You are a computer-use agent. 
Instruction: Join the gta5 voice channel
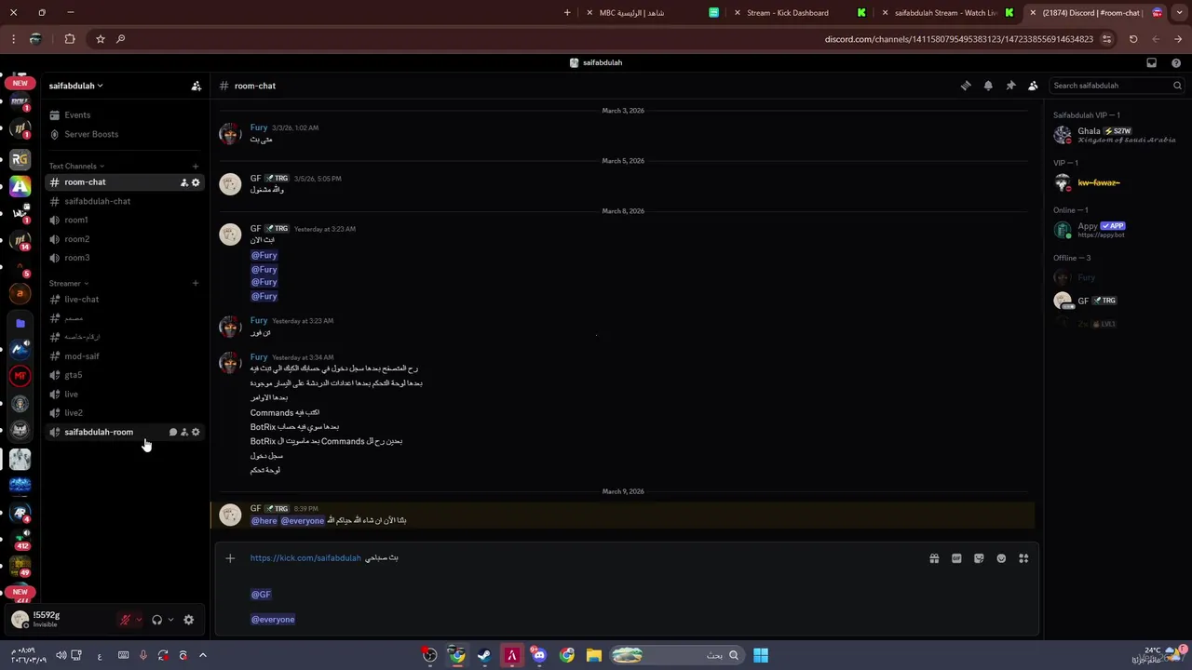click(73, 375)
